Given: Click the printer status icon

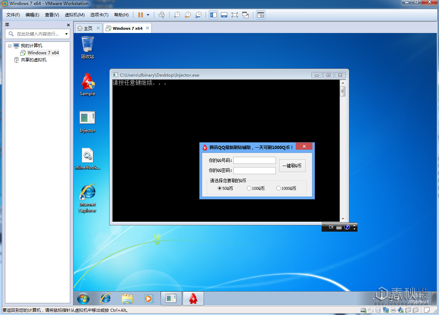Looking at the screenshot, I should point(393,310).
